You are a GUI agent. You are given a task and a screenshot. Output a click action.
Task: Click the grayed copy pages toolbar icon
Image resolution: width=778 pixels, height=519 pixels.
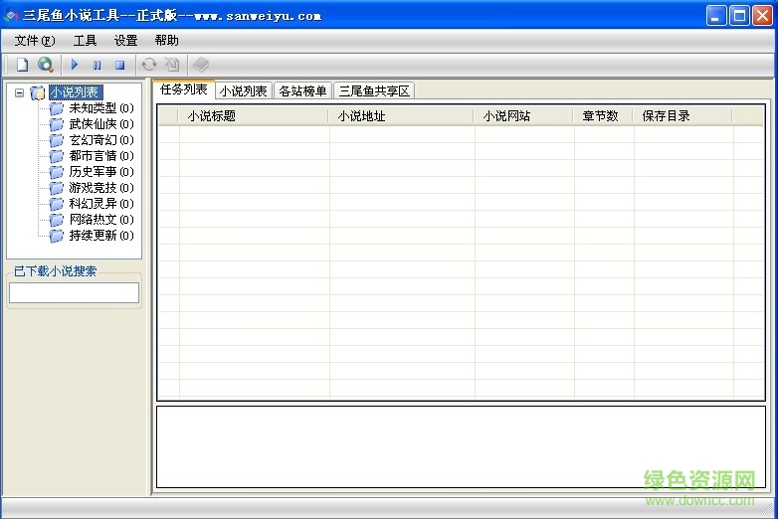(x=172, y=65)
